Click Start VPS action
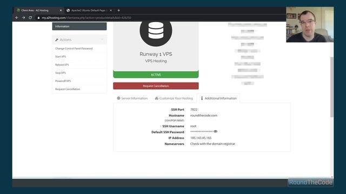The image size is (346, 194). tap(61, 57)
